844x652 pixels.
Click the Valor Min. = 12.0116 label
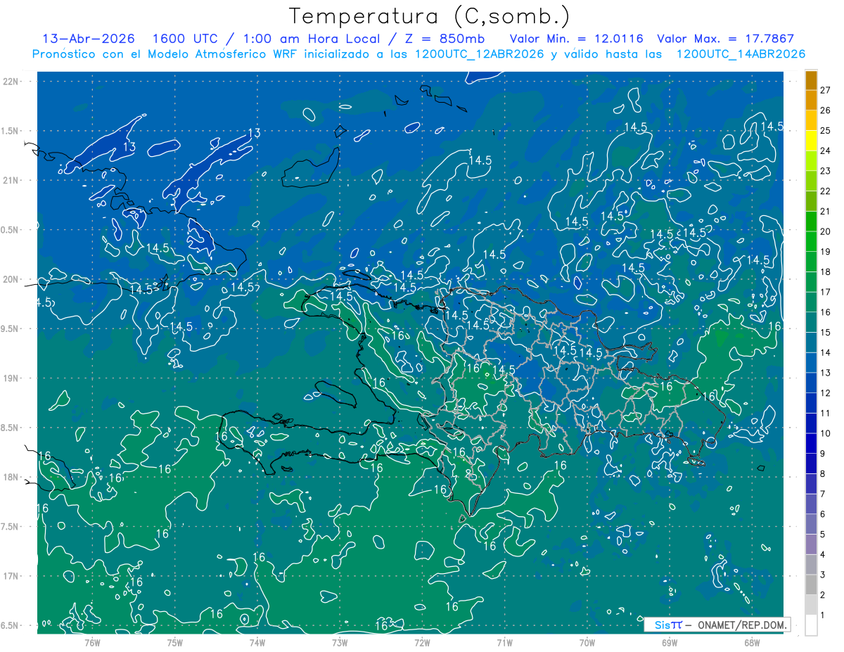(x=577, y=39)
